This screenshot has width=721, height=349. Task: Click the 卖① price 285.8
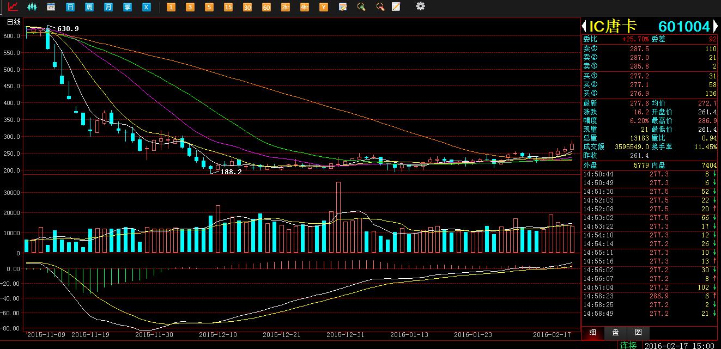pyautogui.click(x=639, y=66)
